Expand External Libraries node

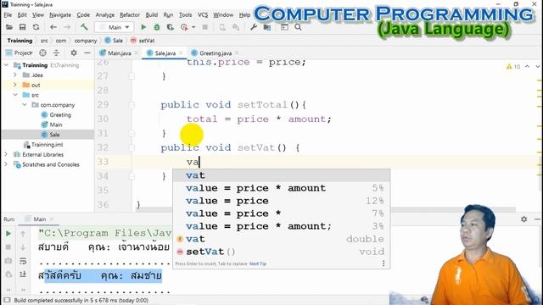(x=6, y=154)
